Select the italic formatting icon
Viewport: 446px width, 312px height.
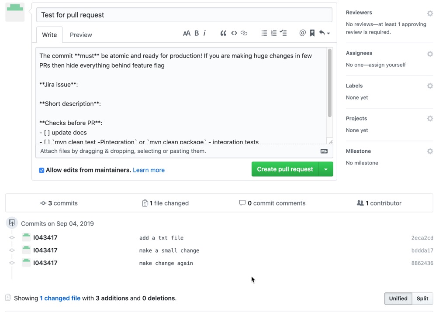pos(204,33)
